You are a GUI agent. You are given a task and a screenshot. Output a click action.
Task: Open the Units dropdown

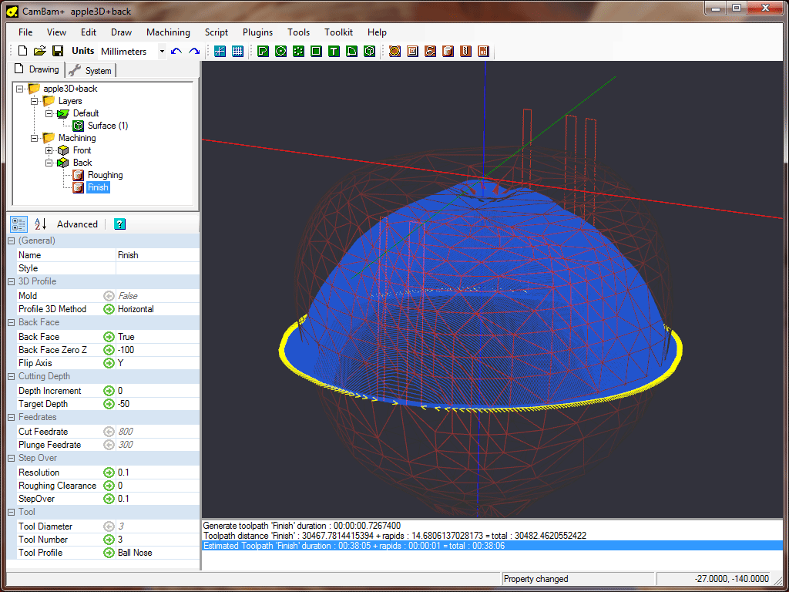[162, 52]
